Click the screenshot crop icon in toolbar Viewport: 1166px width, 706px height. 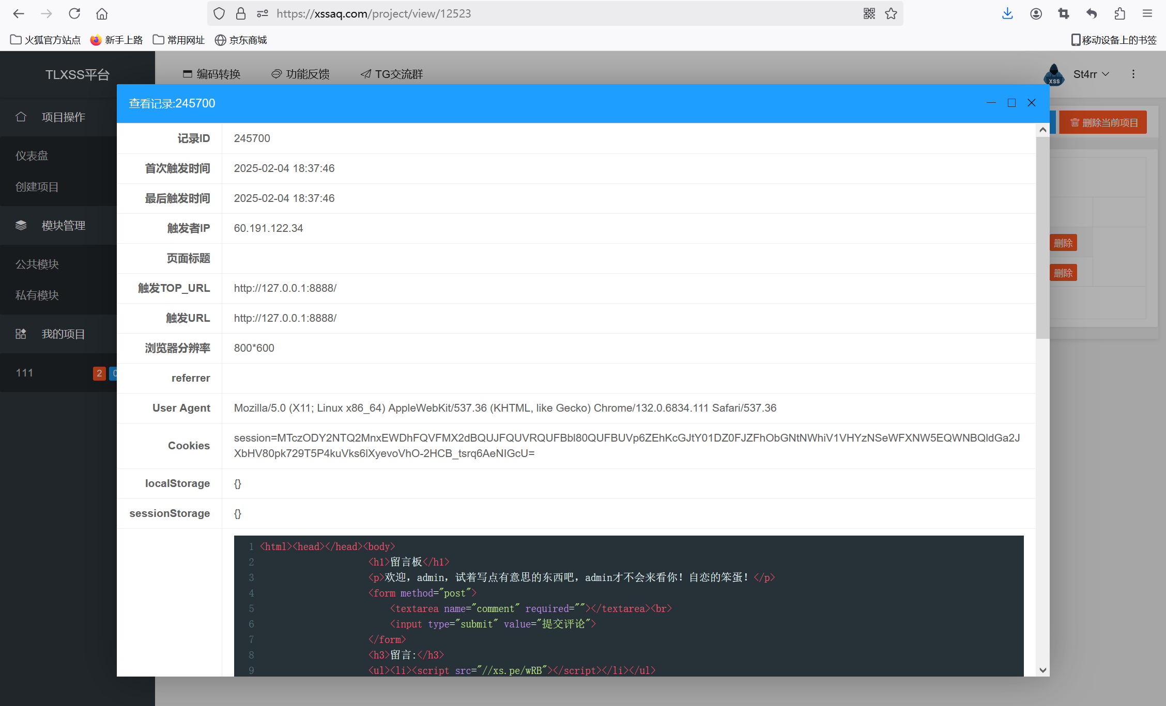coord(1063,13)
